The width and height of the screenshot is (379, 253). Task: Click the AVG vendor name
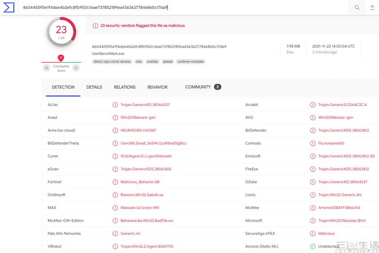(x=249, y=118)
